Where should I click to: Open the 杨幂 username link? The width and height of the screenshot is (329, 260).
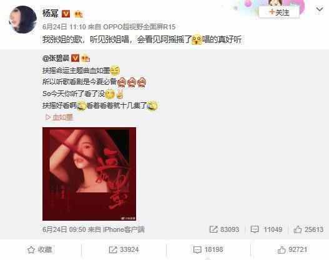tap(51, 14)
